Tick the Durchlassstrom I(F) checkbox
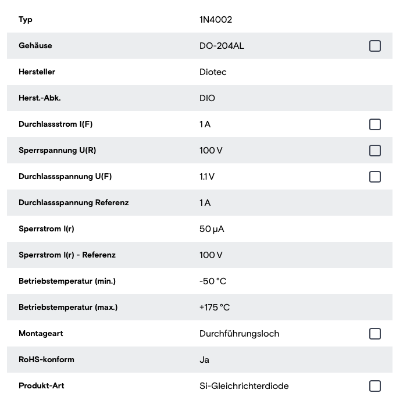The height and width of the screenshot is (393, 396). [375, 124]
